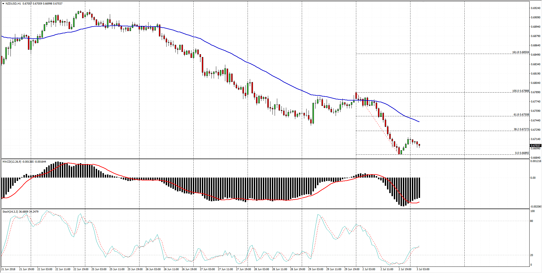
Task: Click the 61.8 Fibonacci level label
Action: coord(521,115)
